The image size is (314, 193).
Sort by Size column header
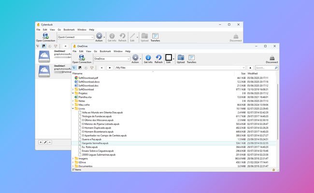point(241,73)
